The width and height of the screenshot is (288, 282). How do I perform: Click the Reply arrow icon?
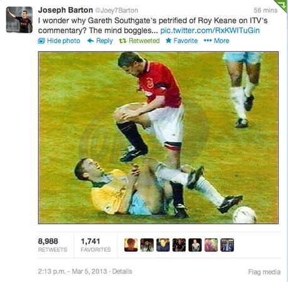(x=90, y=41)
